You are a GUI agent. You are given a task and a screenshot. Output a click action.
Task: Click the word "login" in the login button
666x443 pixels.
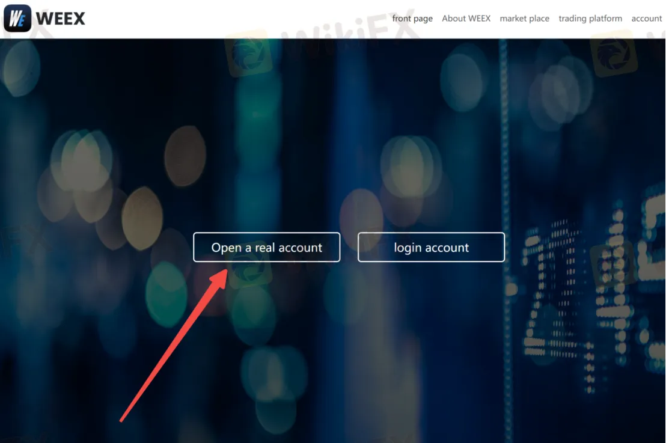pos(408,248)
